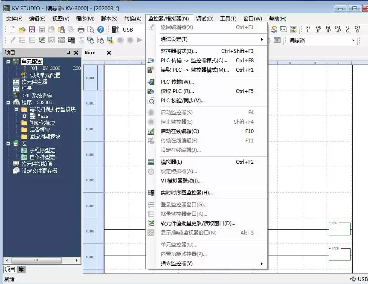Screen dimensions: 368x284
Task: Open the print preview
Action: (x=91, y=30)
